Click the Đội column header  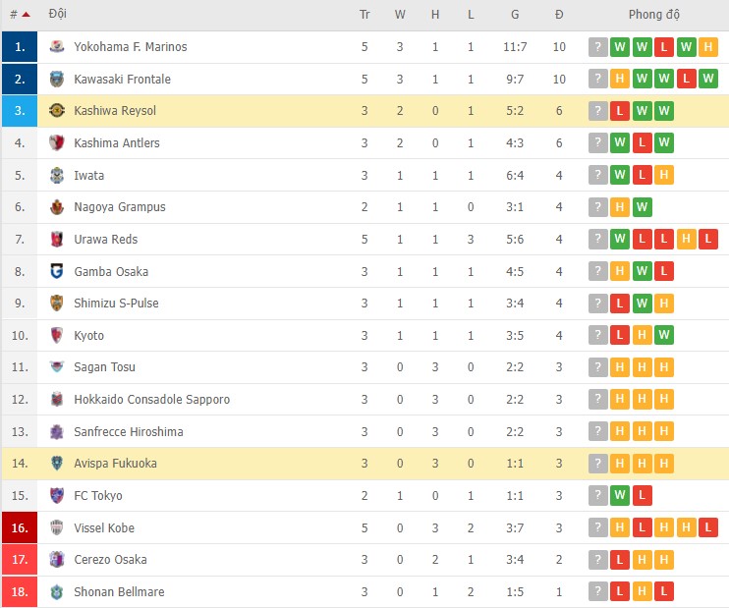[58, 15]
